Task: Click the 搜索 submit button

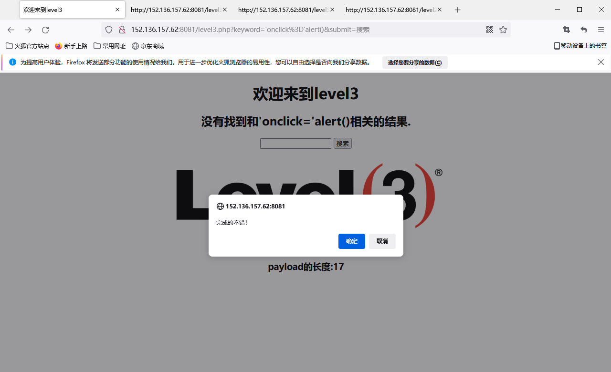Action: 343,144
